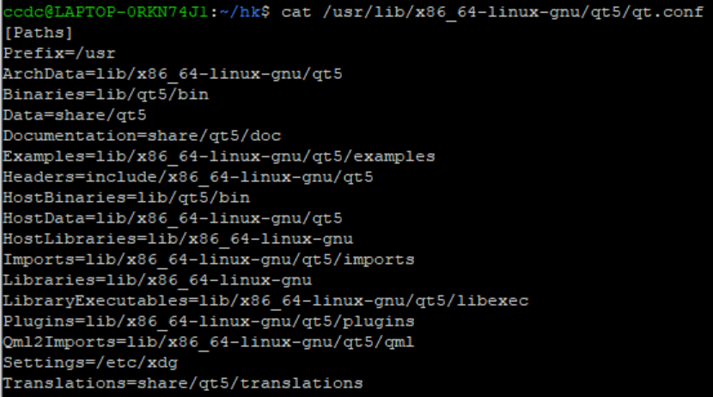
Task: Click the Translations=share/qt5/translations line
Action: tap(183, 383)
